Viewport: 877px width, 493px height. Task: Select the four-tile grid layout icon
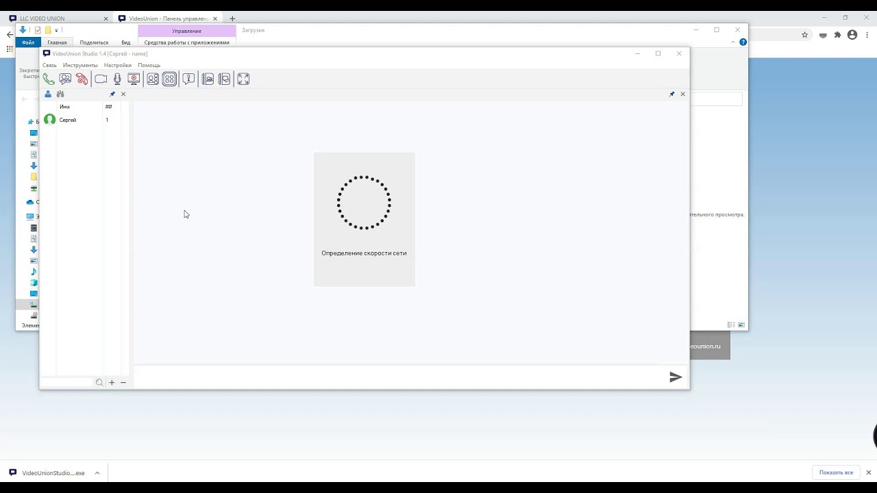coord(169,79)
